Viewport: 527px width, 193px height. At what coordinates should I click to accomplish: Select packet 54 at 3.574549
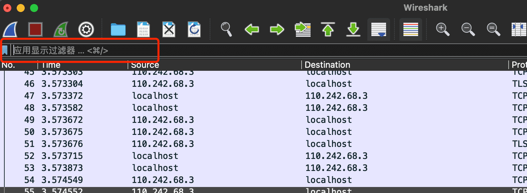263,180
